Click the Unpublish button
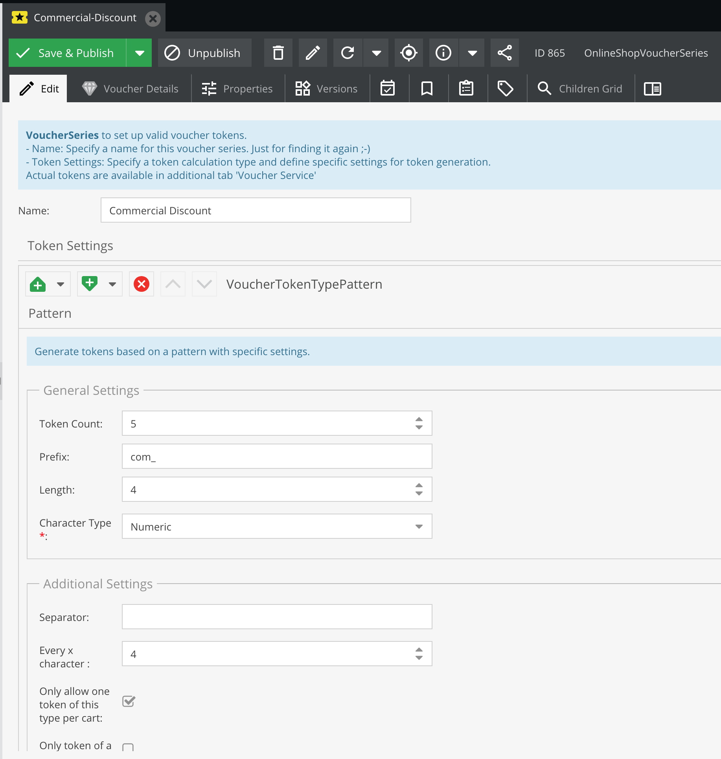 (x=204, y=53)
